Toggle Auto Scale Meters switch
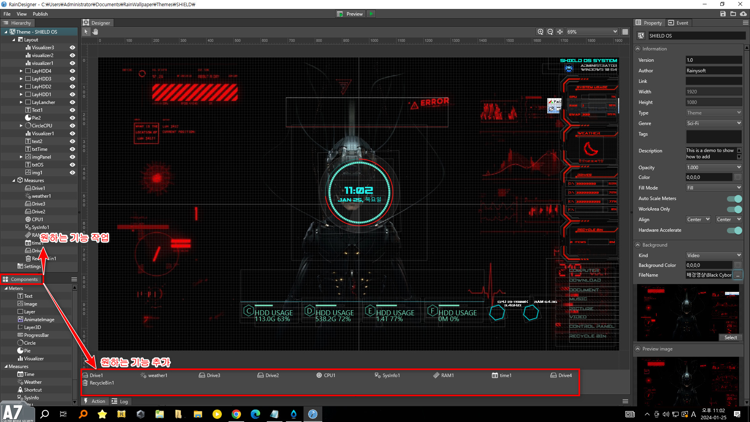The height and width of the screenshot is (422, 750). (734, 198)
